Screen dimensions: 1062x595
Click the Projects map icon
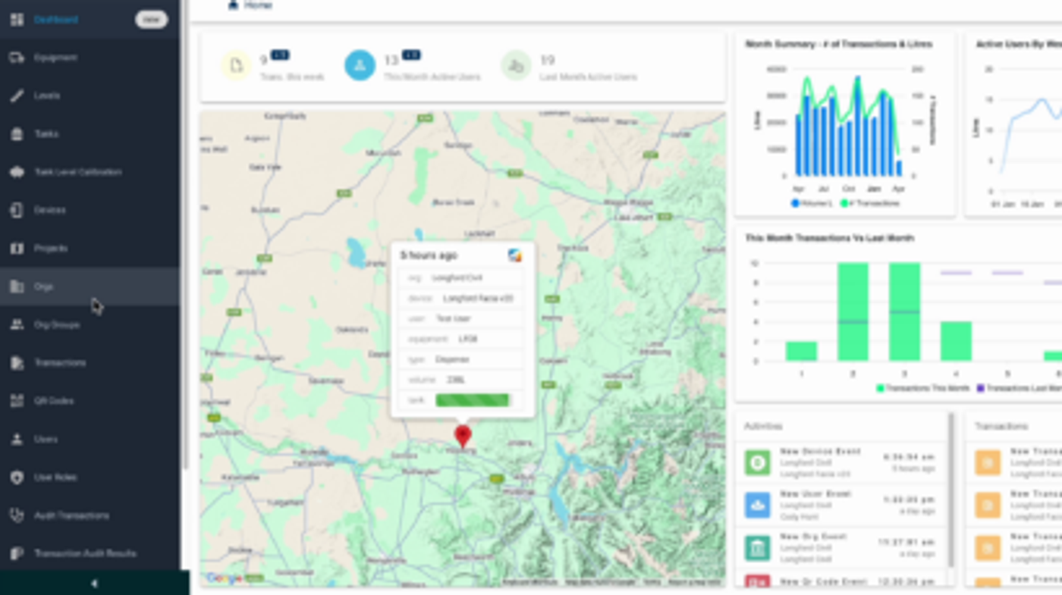(x=16, y=249)
